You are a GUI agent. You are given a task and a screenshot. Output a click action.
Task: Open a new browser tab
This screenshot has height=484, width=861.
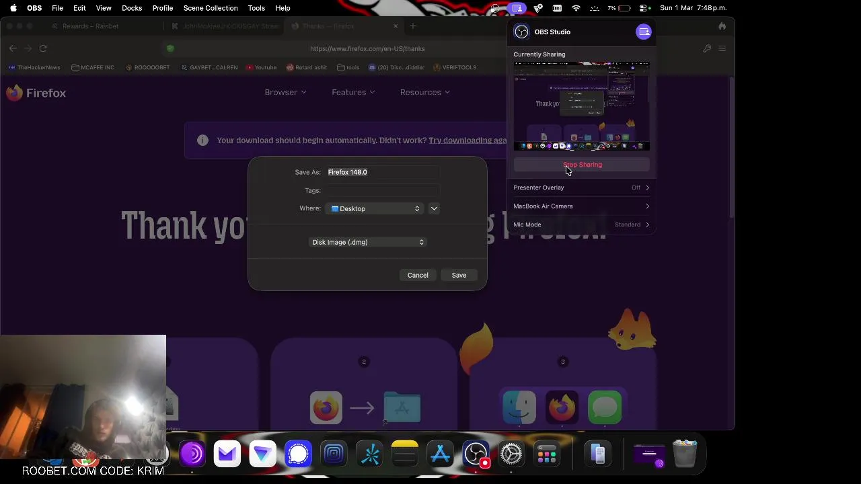coord(413,26)
